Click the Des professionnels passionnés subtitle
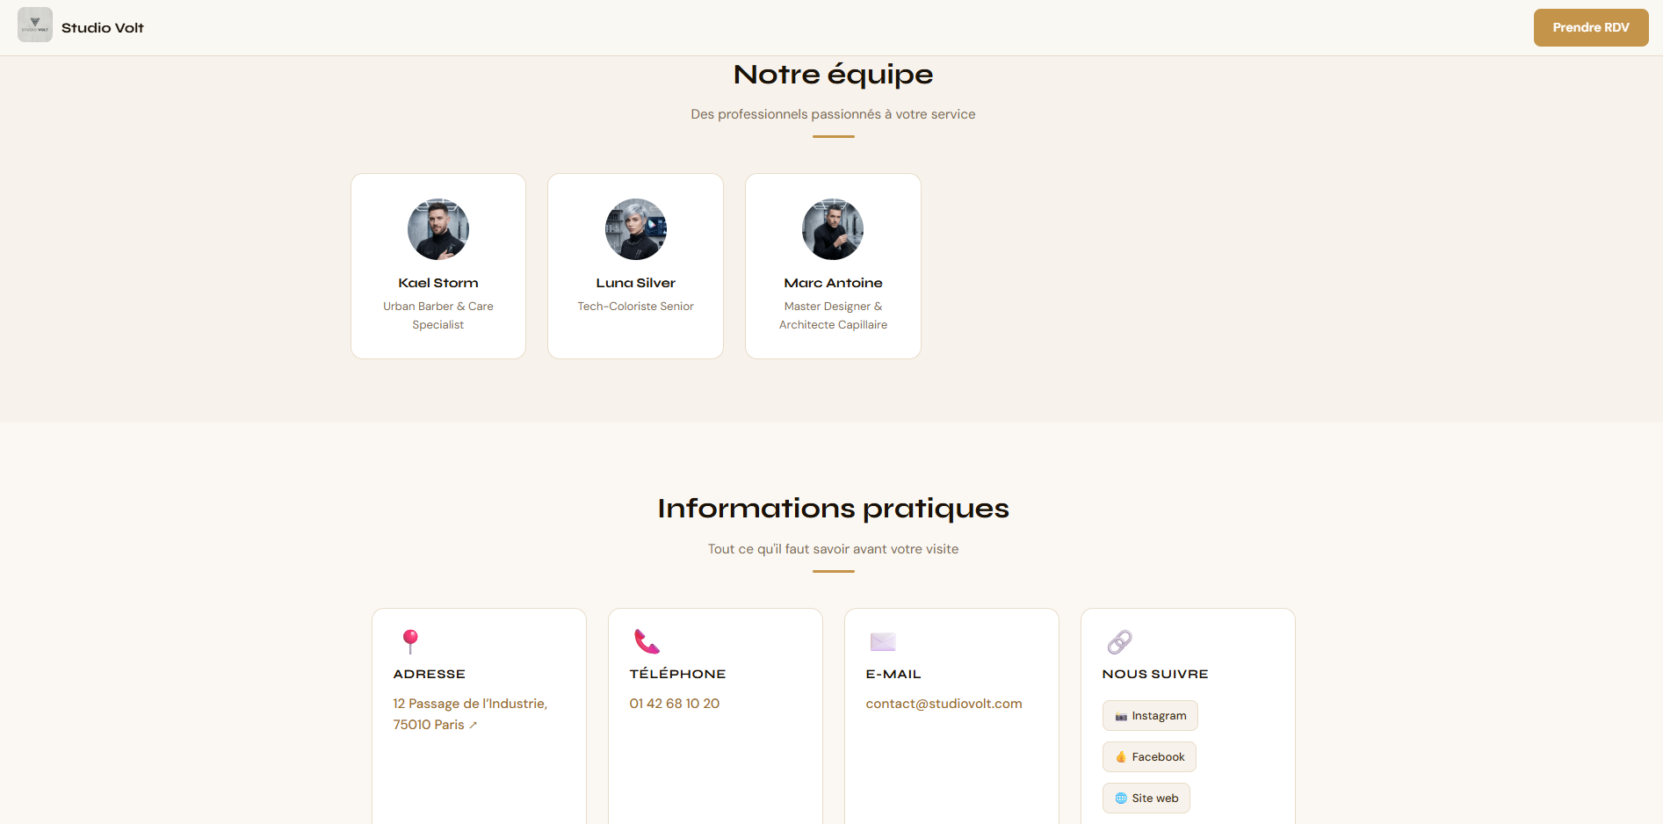The width and height of the screenshot is (1663, 824). 833,114
